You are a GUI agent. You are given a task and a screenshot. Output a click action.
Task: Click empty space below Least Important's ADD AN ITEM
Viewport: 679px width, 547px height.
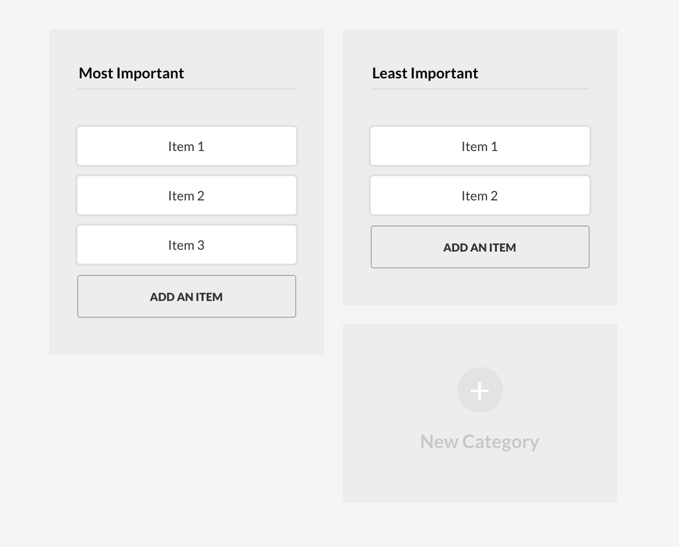(x=480, y=287)
